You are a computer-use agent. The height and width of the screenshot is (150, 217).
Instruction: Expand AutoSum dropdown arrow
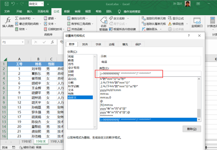[34, 18]
